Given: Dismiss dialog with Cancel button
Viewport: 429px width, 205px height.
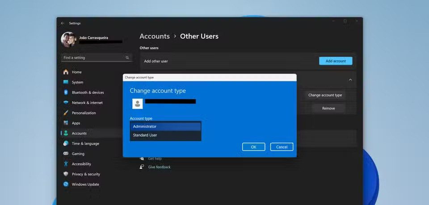Looking at the screenshot, I should click(x=282, y=147).
